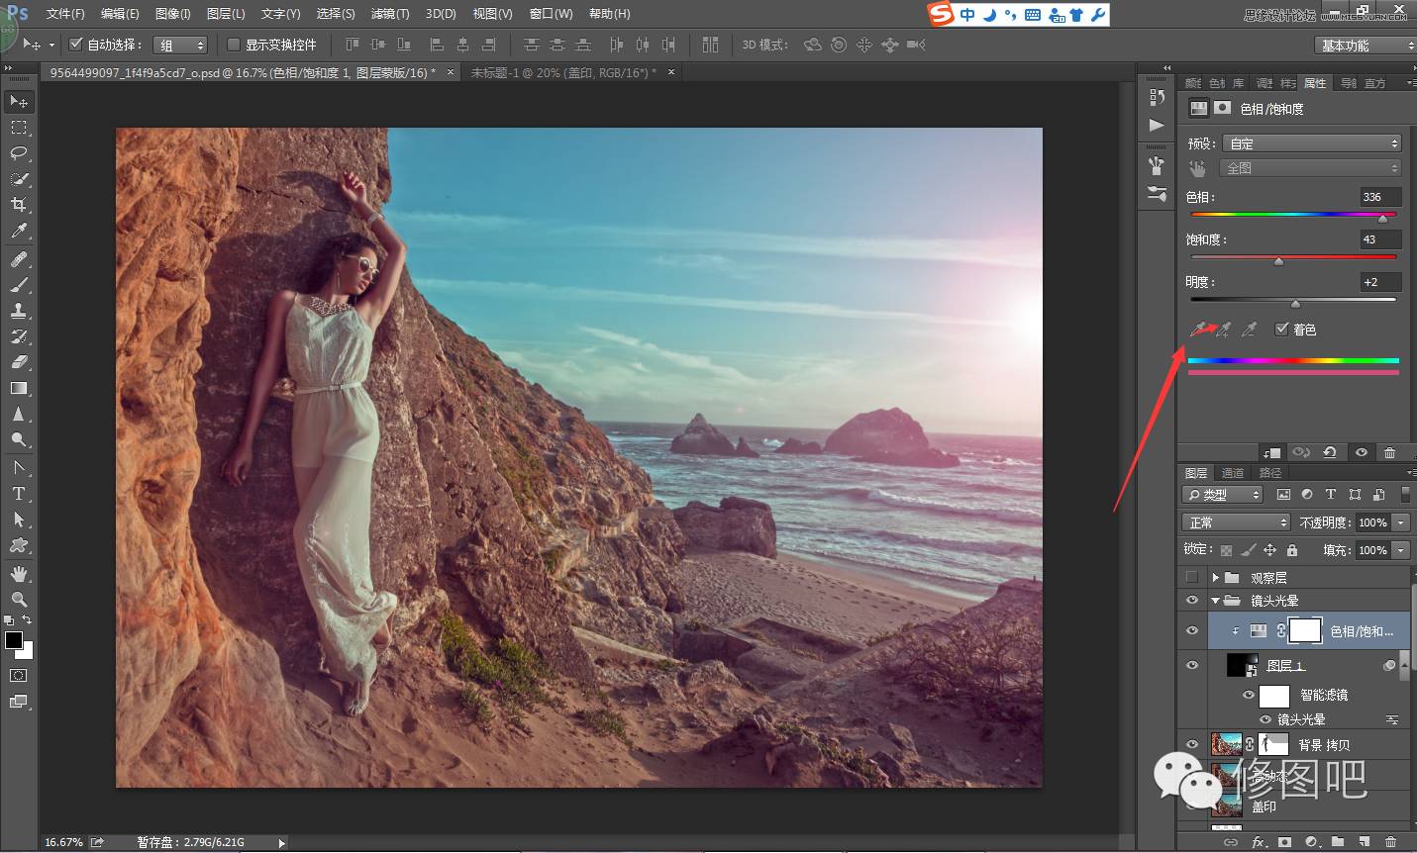Screen dimensions: 1417x853
Task: Toggle Quick Mask mode icon
Action: coord(19,676)
